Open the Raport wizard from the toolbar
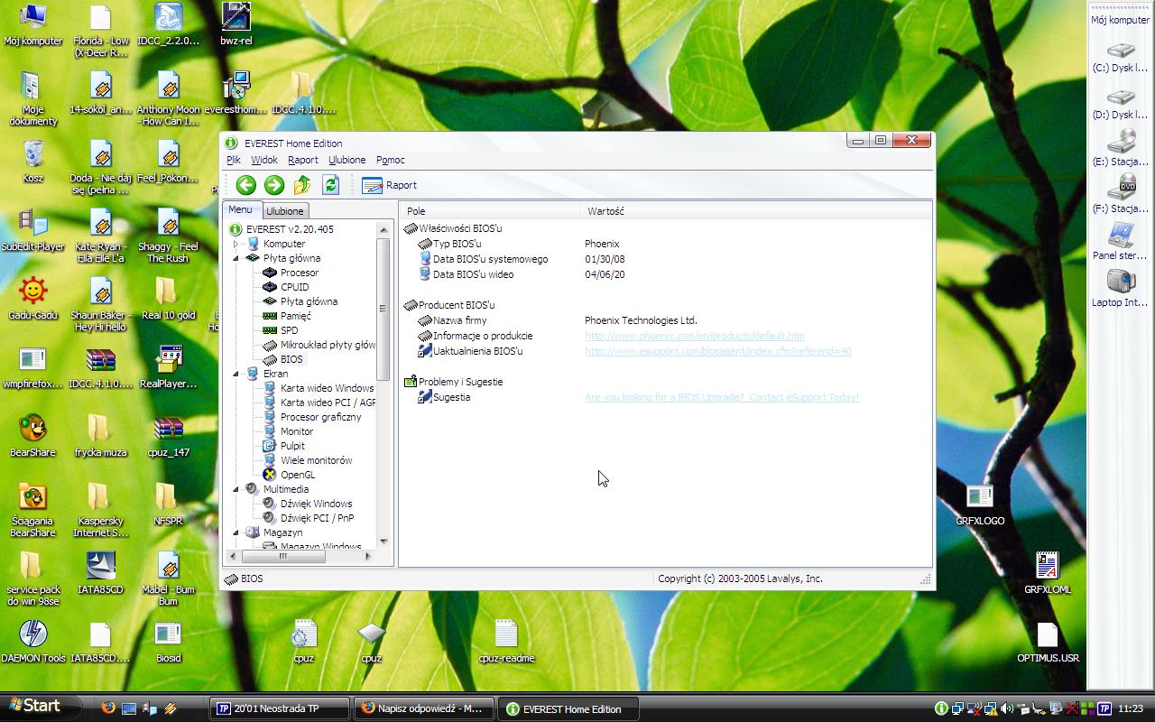The width and height of the screenshot is (1155, 722). [x=390, y=185]
